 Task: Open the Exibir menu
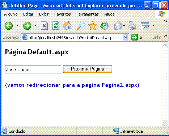44,14
